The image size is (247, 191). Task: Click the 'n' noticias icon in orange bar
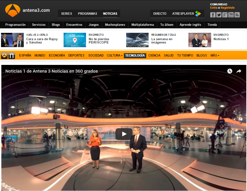(x=12, y=56)
